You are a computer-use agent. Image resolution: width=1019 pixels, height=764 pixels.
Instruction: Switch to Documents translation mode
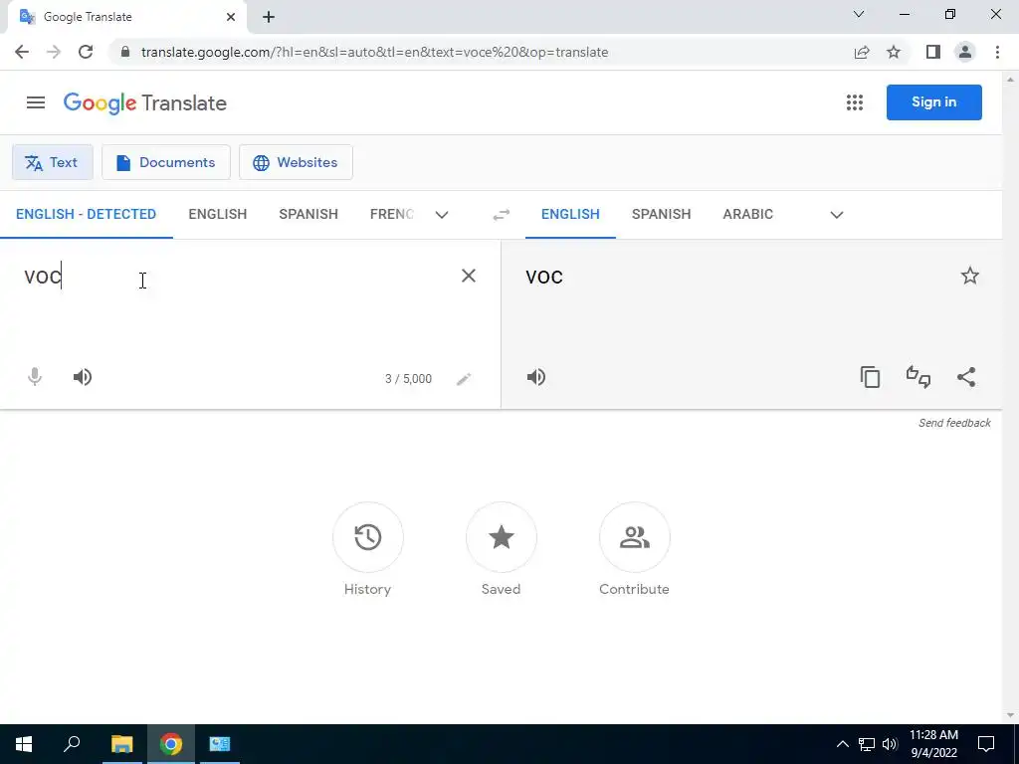click(x=166, y=162)
